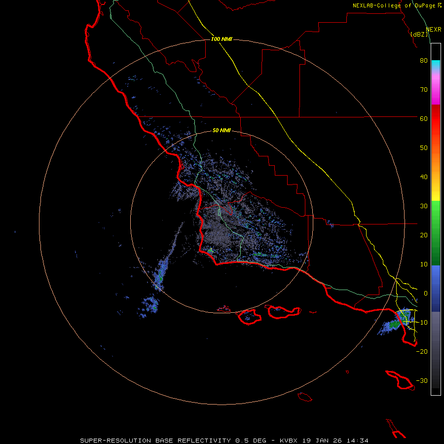
Task: Click the 100 NMI range ring label
Action: (222, 39)
